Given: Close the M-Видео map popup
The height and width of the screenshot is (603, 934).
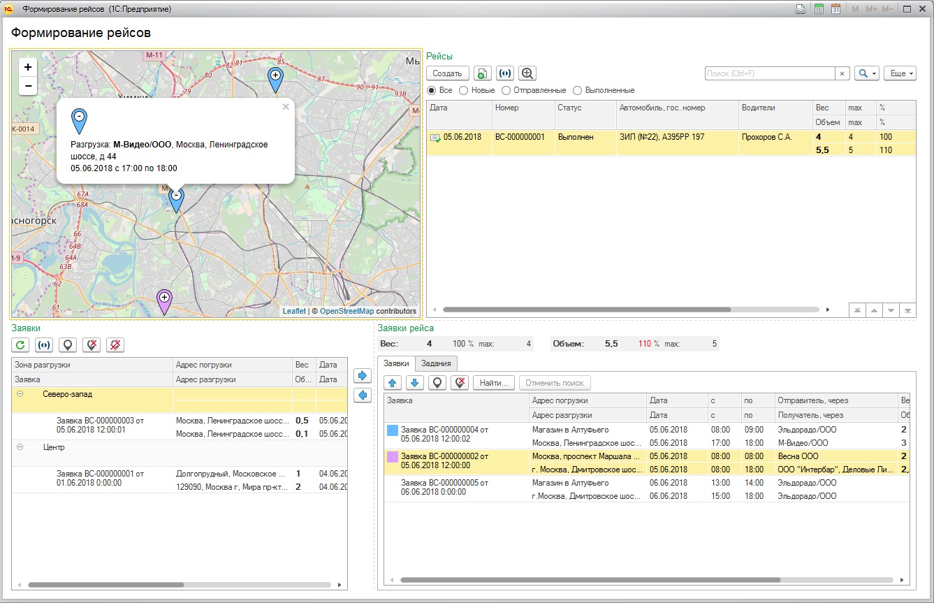Looking at the screenshot, I should click(285, 107).
